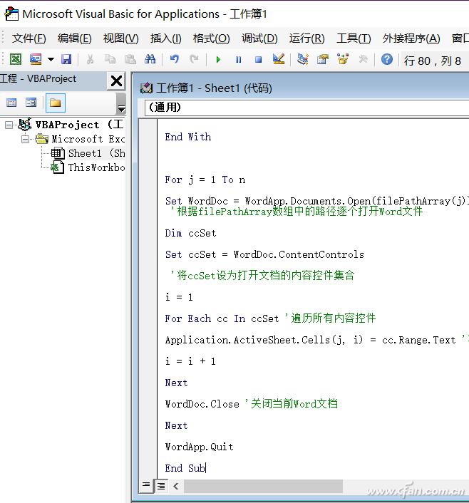Click the Toolbox icon
Screen dimensions: 469x503
coord(363,59)
